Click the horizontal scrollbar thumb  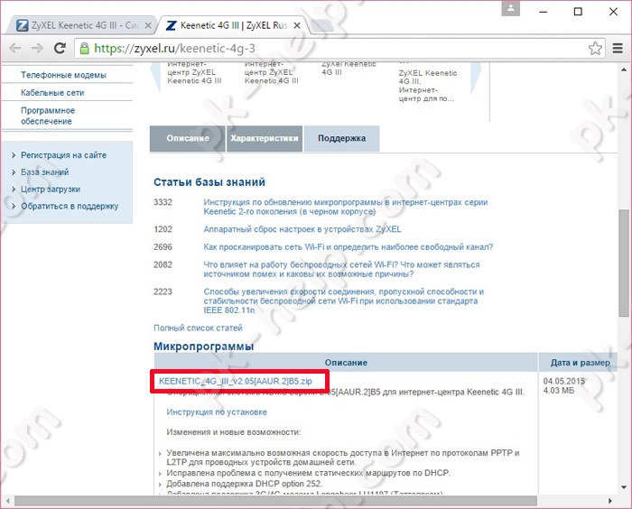click(275, 501)
